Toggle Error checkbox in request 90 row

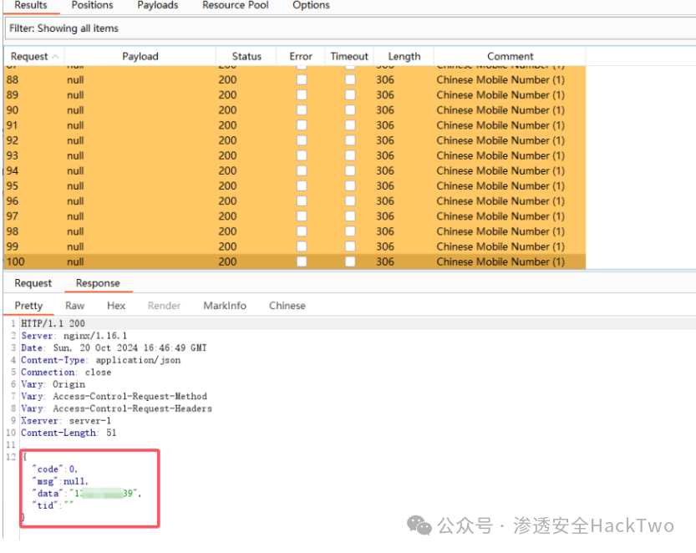tap(302, 110)
